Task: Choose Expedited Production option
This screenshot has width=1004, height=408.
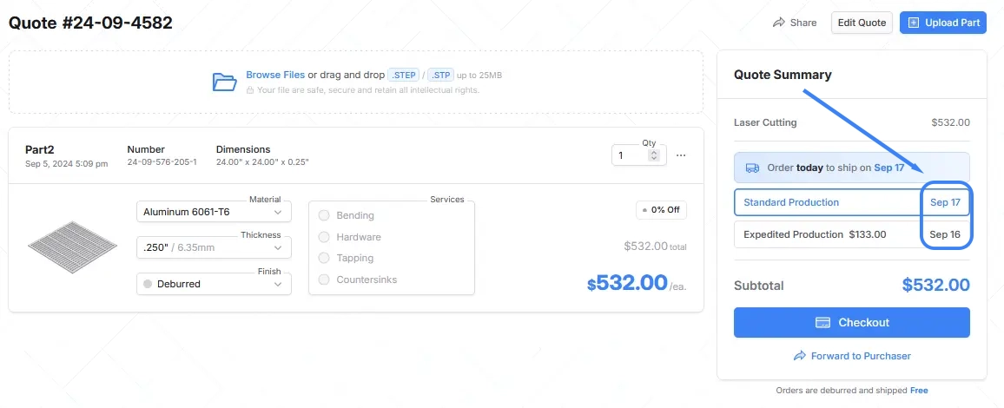Action: (851, 234)
